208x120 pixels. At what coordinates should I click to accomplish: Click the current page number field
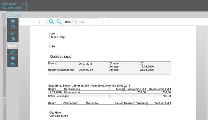point(39,22)
